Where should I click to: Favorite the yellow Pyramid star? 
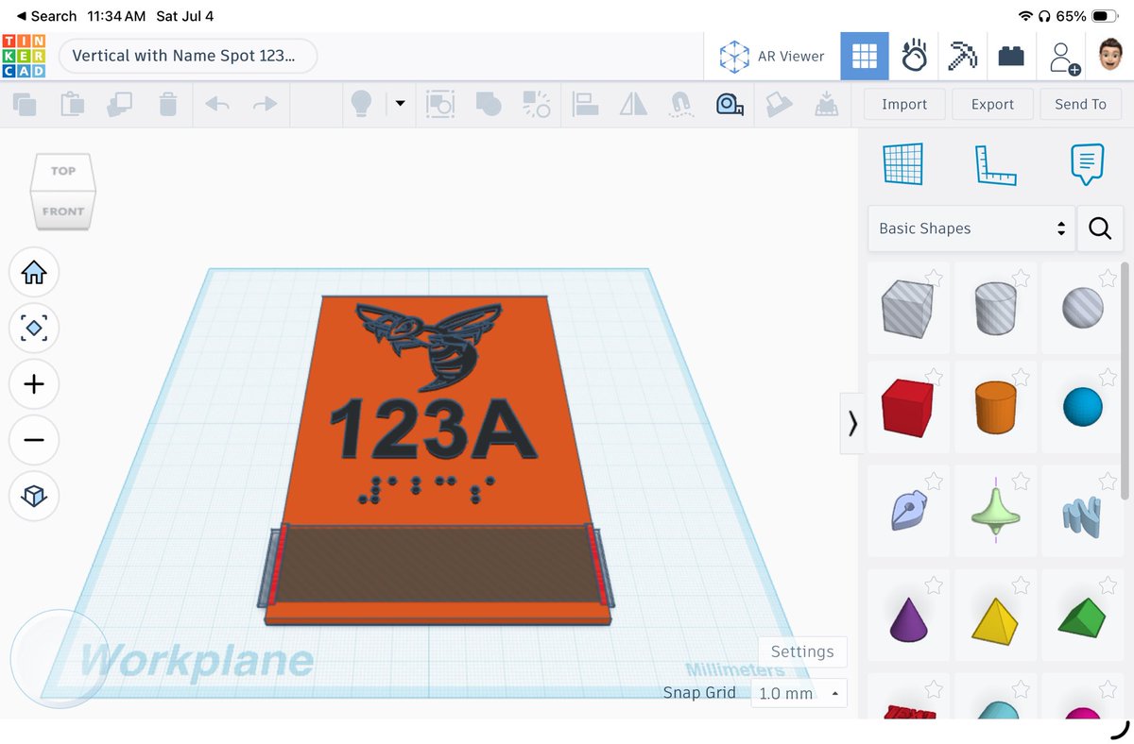pyautogui.click(x=1022, y=586)
